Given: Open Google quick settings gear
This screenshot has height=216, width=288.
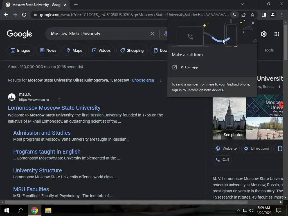Looking at the screenshot, I should (264, 34).
